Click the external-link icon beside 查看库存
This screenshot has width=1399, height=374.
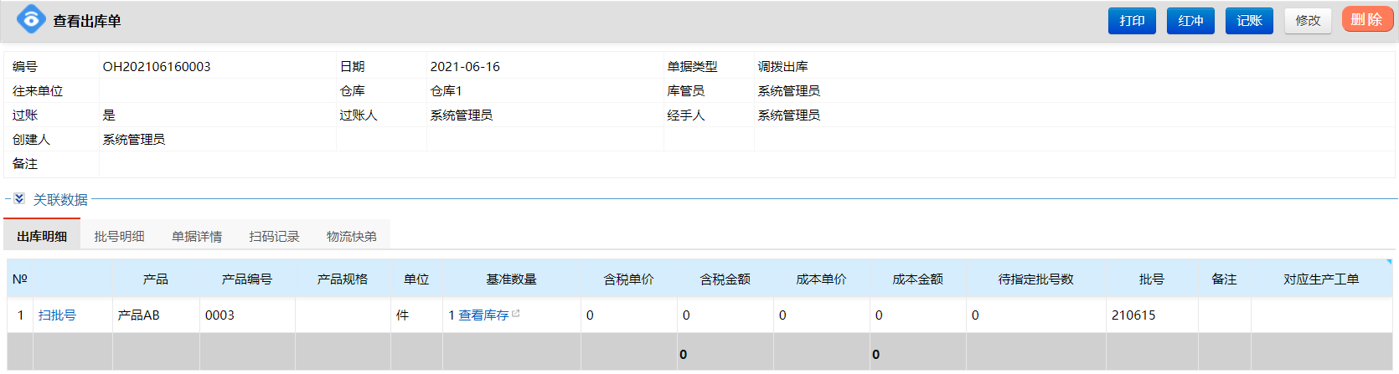click(516, 314)
